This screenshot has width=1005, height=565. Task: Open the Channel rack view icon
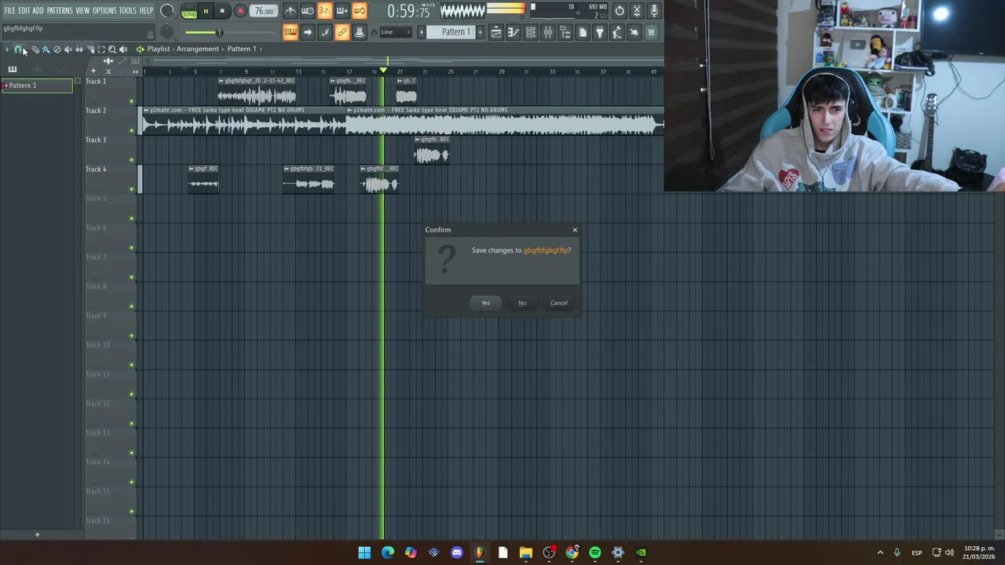[531, 31]
